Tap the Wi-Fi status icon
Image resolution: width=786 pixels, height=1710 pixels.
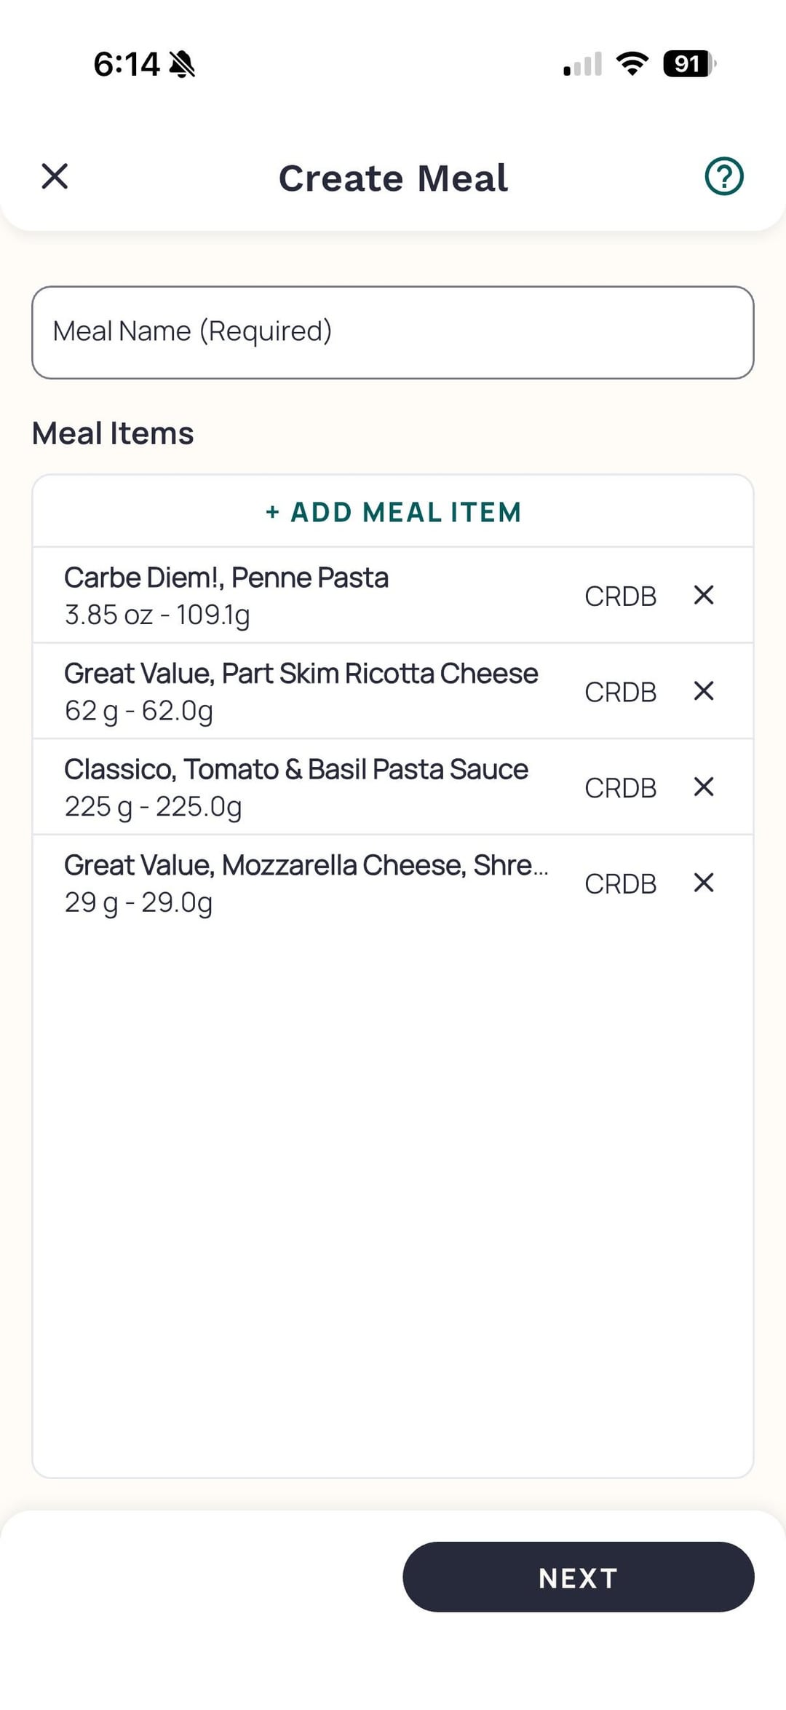[x=632, y=64]
